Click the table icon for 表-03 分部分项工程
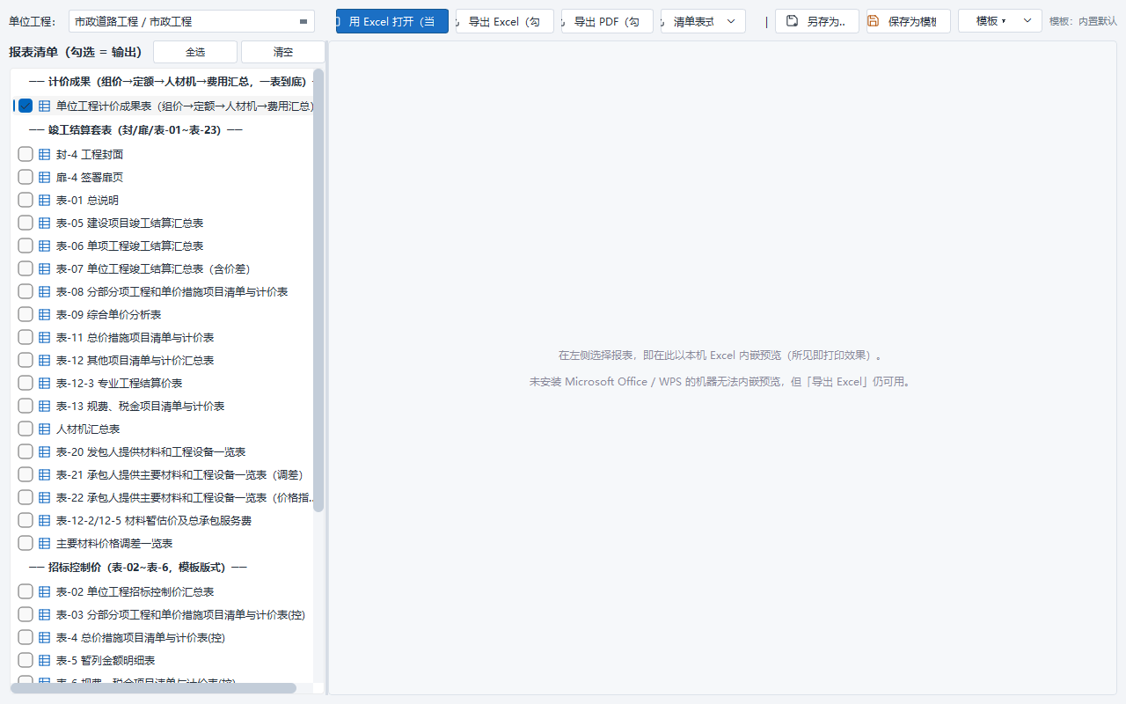This screenshot has height=704, width=1126. click(45, 614)
